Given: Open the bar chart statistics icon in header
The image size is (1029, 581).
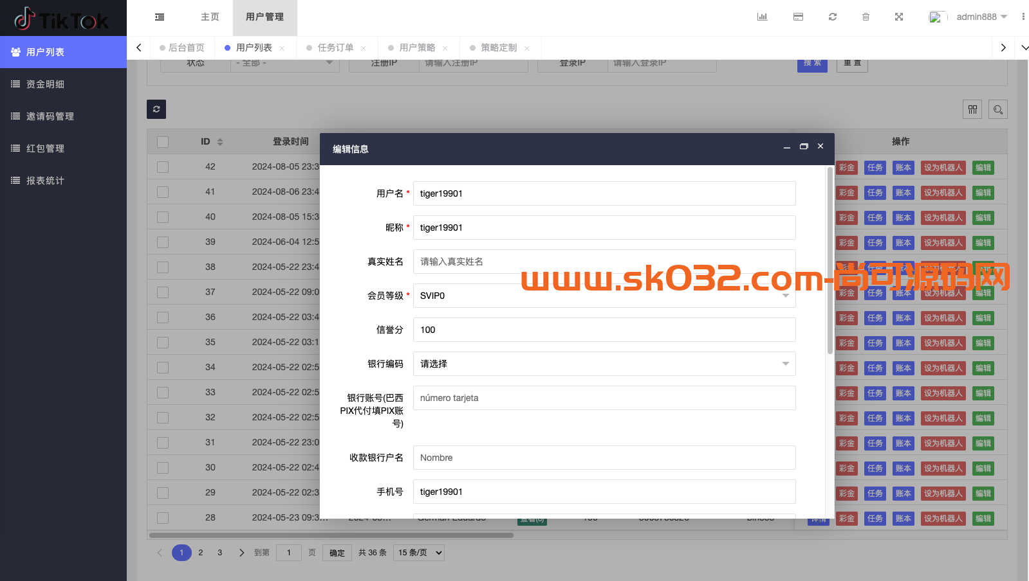Looking at the screenshot, I should pyautogui.click(x=763, y=17).
